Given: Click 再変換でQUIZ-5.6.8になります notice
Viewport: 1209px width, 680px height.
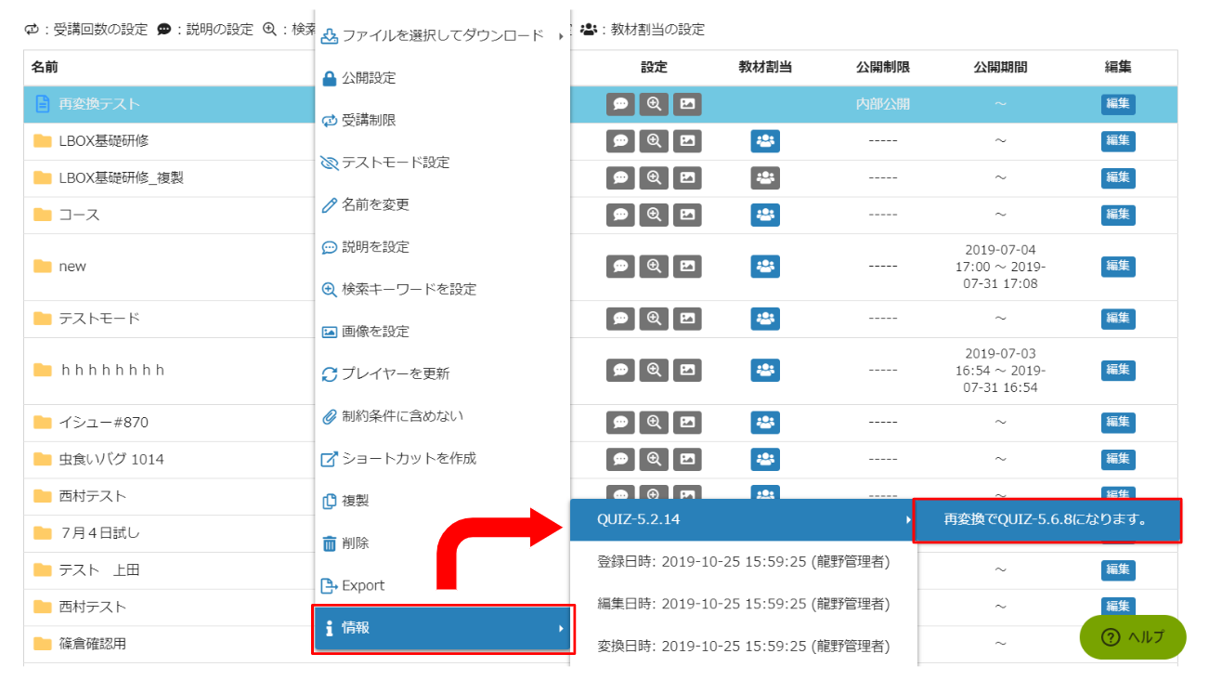Looking at the screenshot, I should pos(1046,520).
